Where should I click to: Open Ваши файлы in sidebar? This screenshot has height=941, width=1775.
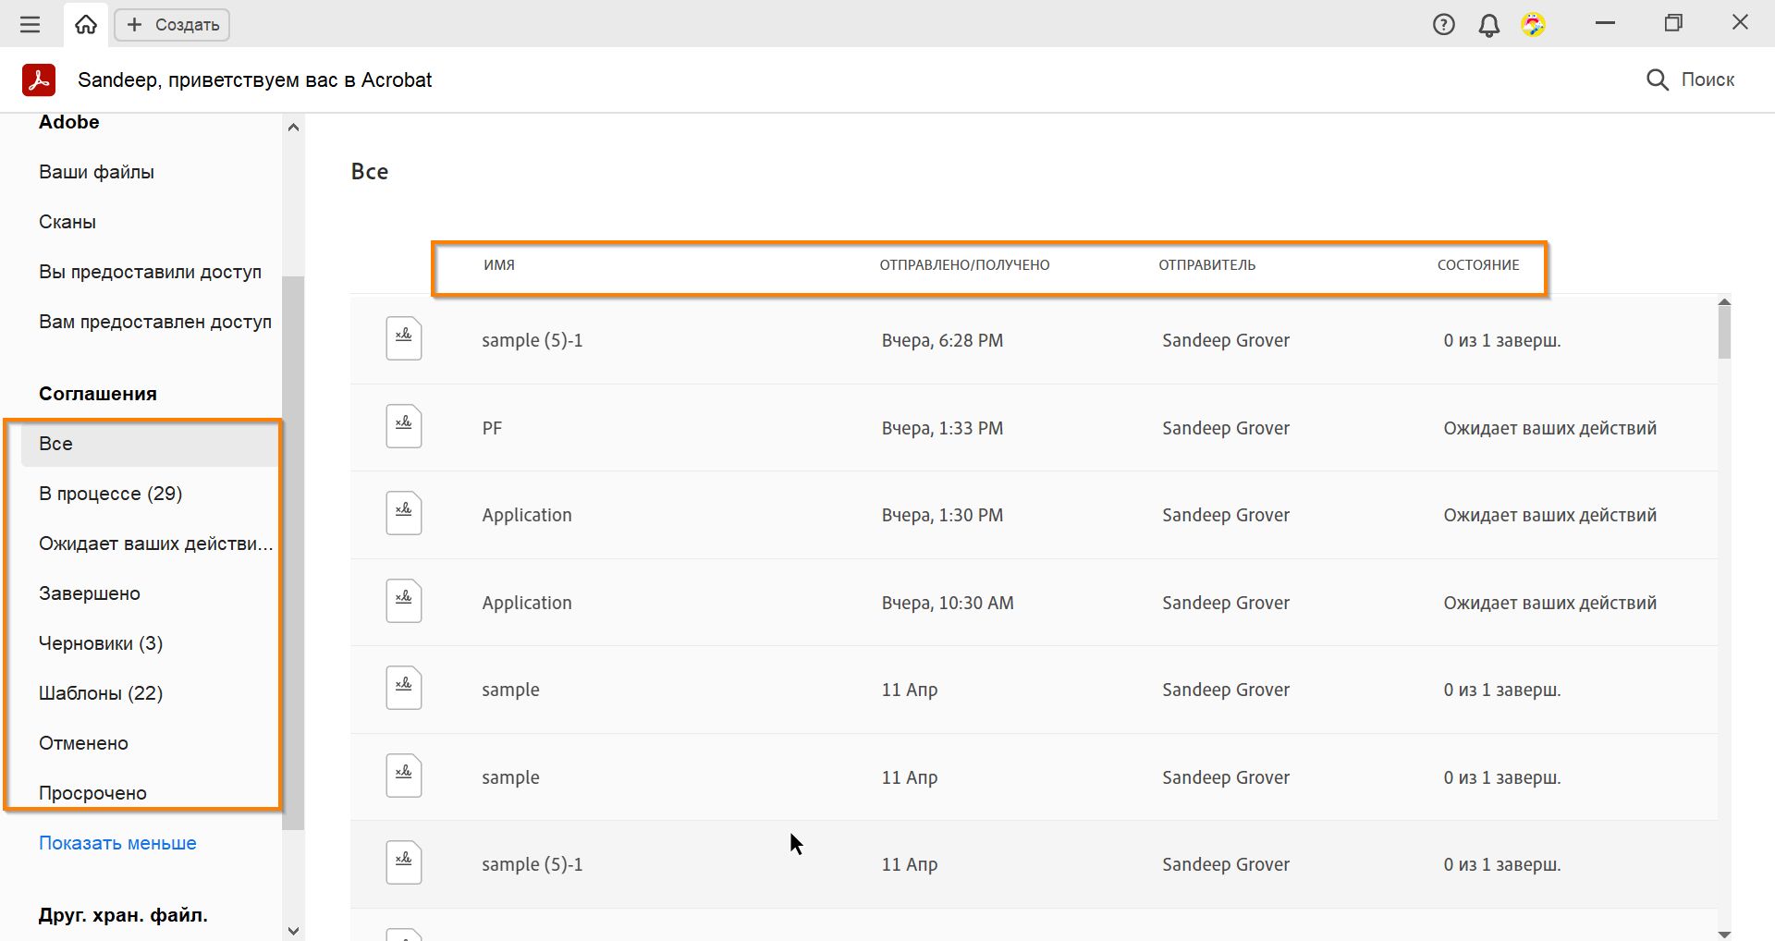(x=96, y=172)
